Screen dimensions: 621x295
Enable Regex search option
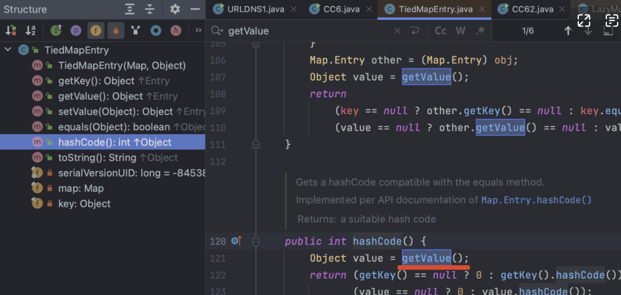[480, 31]
